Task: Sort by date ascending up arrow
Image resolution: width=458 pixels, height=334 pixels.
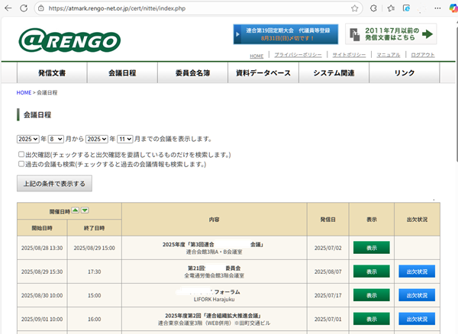Action: 76,210
